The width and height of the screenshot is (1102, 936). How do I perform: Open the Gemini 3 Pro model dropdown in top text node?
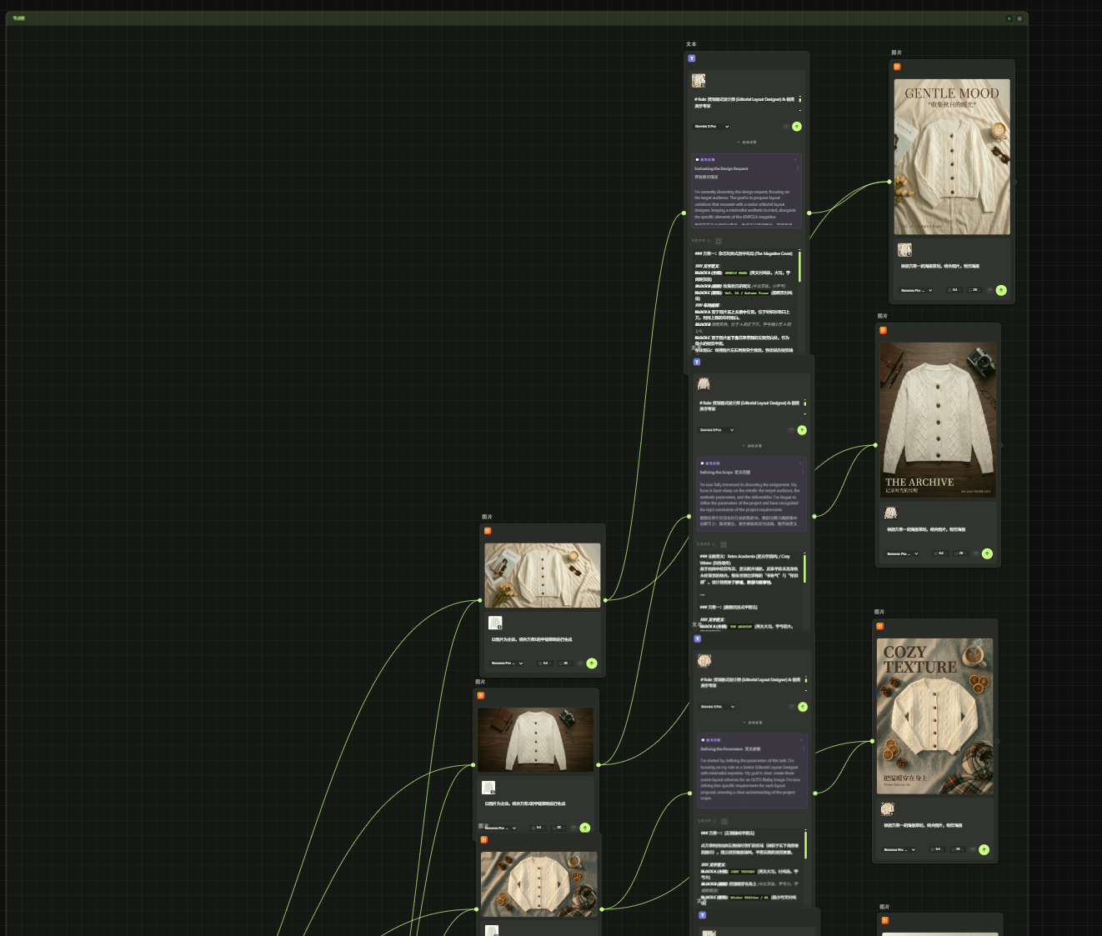point(712,127)
